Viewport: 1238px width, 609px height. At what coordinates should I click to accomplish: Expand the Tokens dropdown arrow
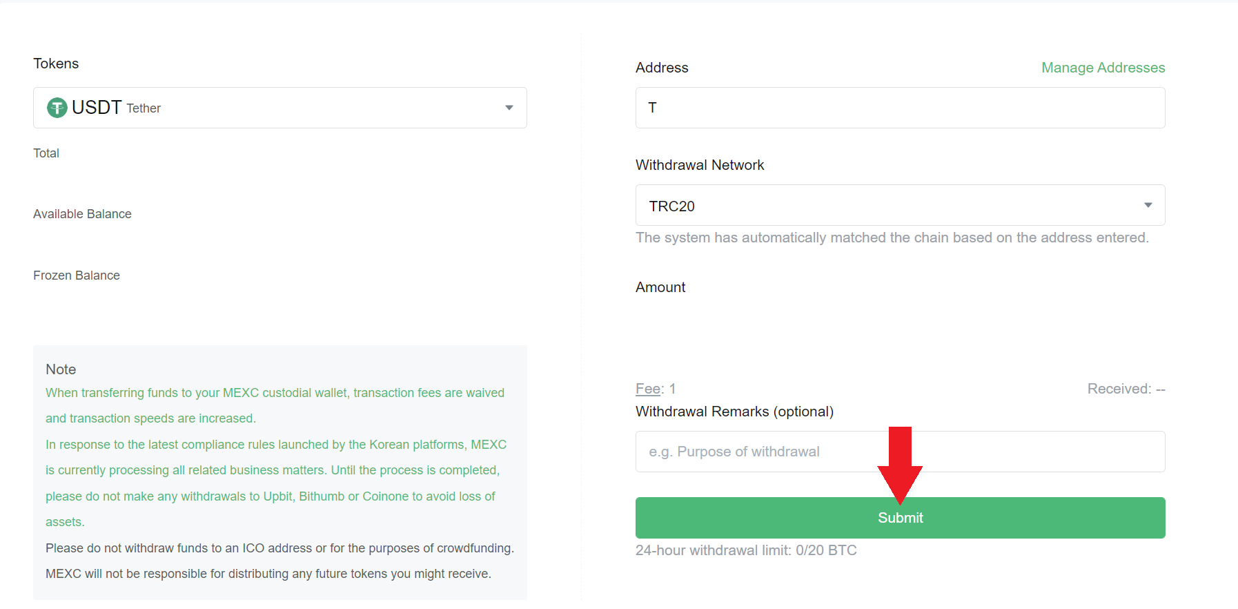pos(509,108)
